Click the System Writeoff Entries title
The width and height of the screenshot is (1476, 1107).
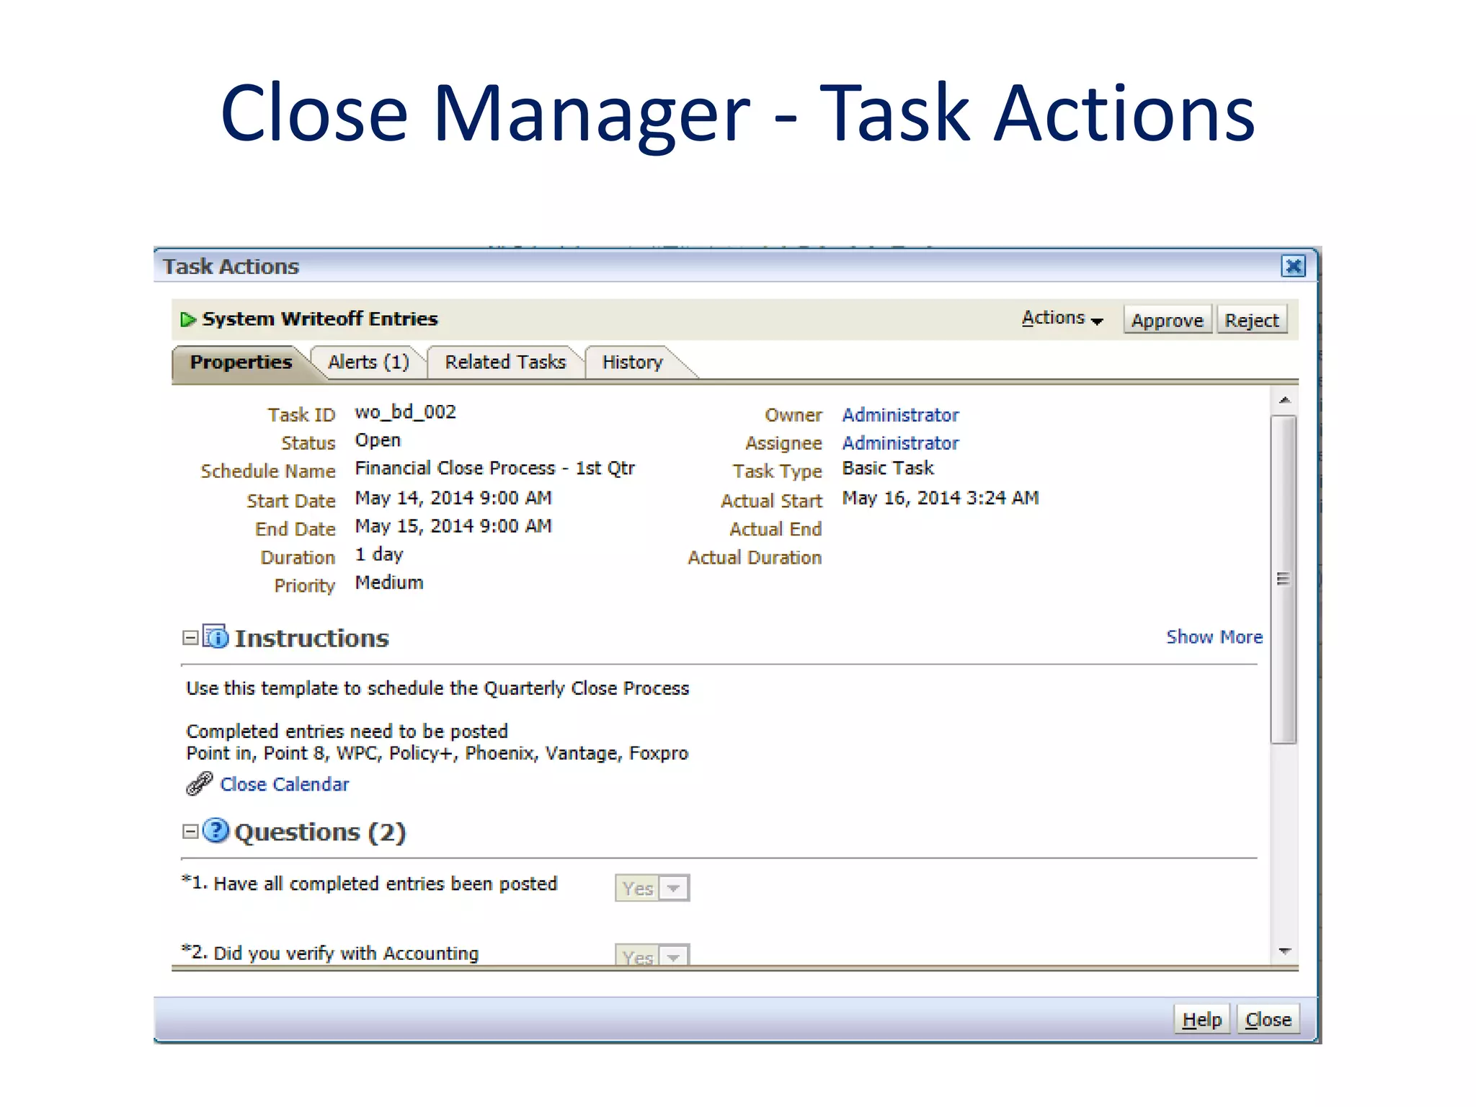tap(320, 319)
